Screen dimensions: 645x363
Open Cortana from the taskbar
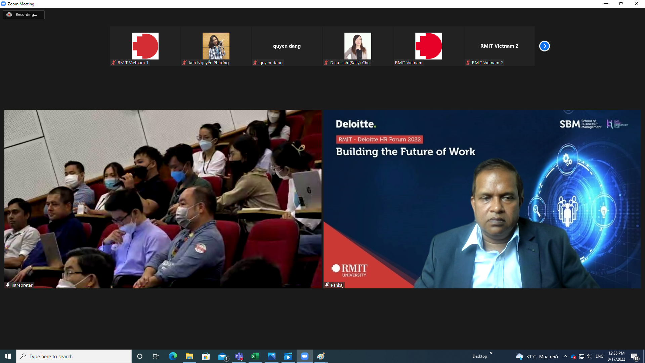[140, 356]
